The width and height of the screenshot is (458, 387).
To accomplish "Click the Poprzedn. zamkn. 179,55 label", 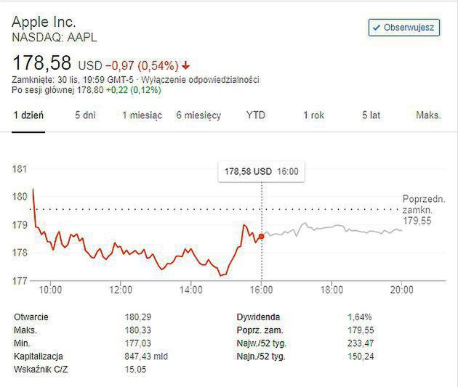I will (x=426, y=209).
